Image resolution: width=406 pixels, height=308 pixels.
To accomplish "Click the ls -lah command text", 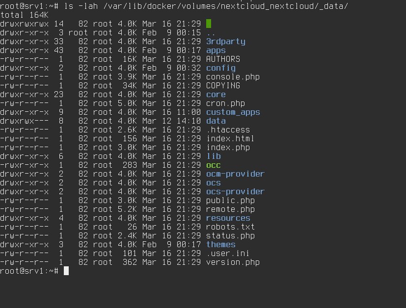I will tap(206, 6).
